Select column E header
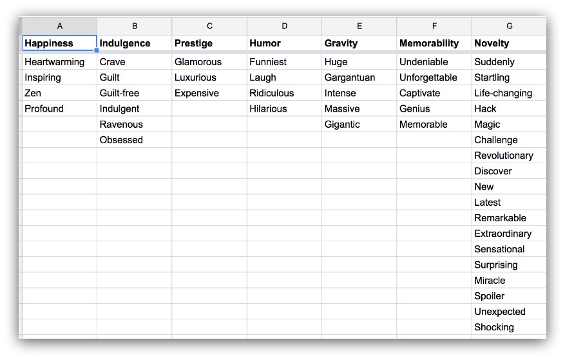Screen dimensions: 565x360 pyautogui.click(x=359, y=26)
